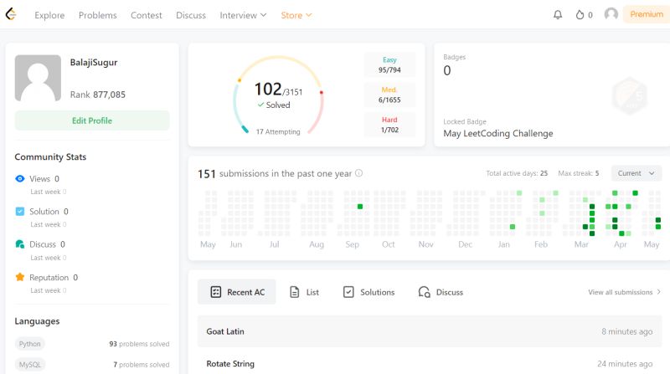Click the 24 minutes ago timestamp
670x374 pixels.
pyautogui.click(x=625, y=364)
